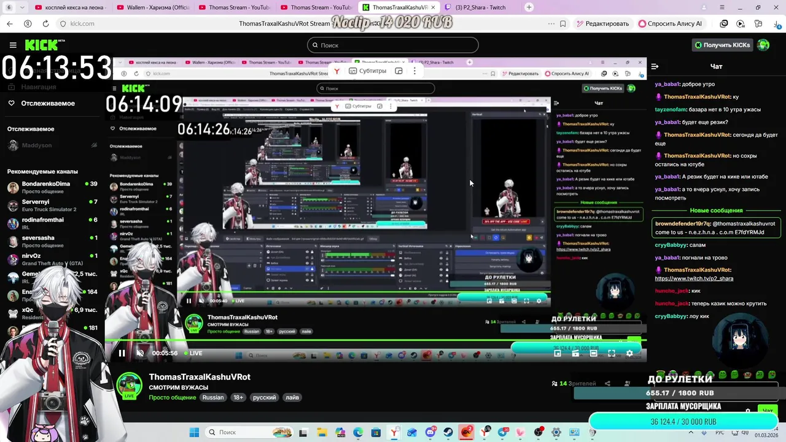This screenshot has height=442, width=786.
Task: Open nirvOz recommended channel
Action: (52, 259)
